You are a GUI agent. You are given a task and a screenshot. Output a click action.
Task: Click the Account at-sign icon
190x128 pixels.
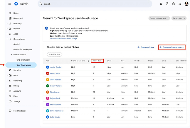(x=10, y=91)
